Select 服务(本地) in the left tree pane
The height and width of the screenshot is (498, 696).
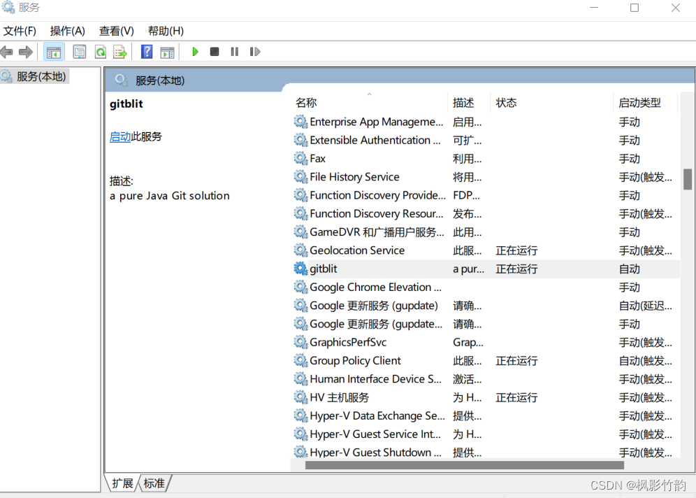coord(41,74)
